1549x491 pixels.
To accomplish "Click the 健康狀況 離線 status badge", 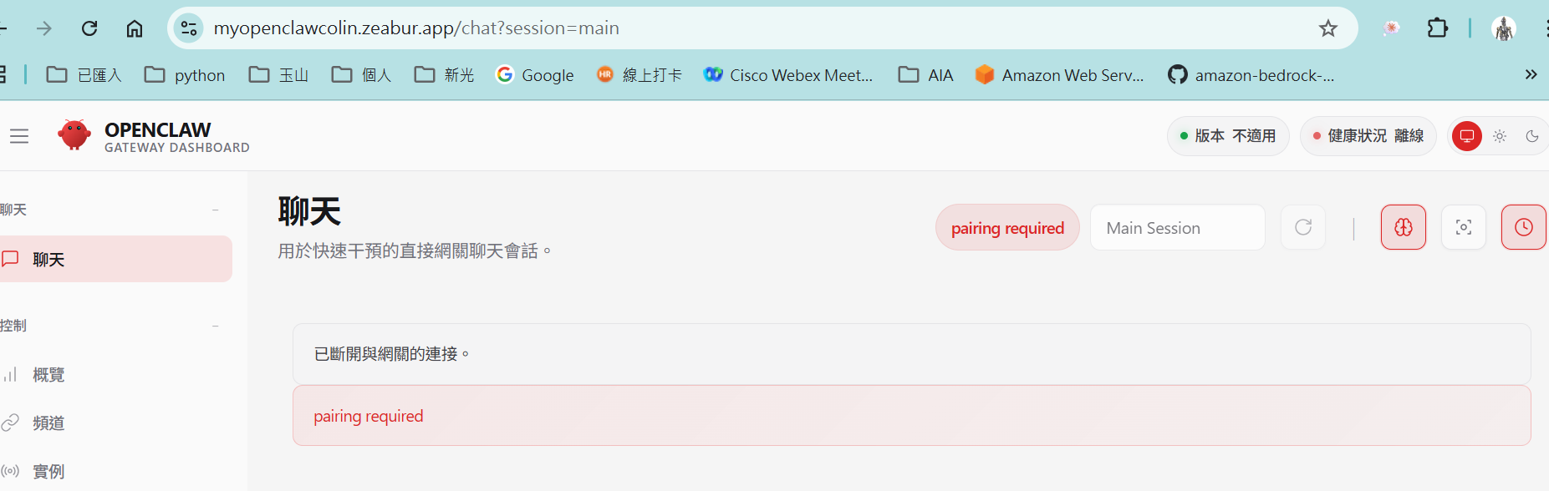I will click(1368, 136).
